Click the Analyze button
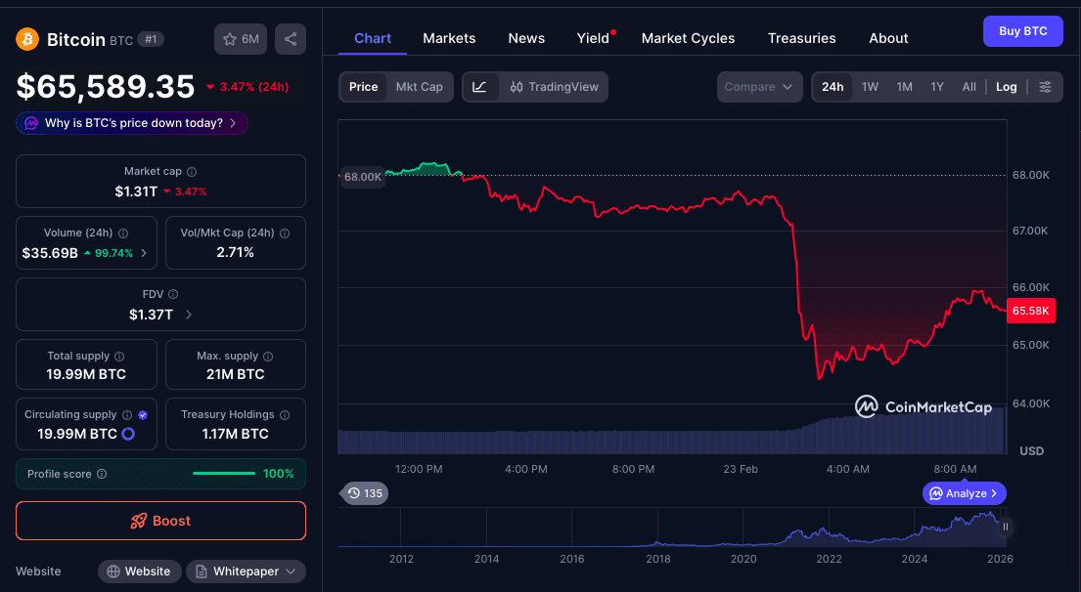 [x=964, y=493]
